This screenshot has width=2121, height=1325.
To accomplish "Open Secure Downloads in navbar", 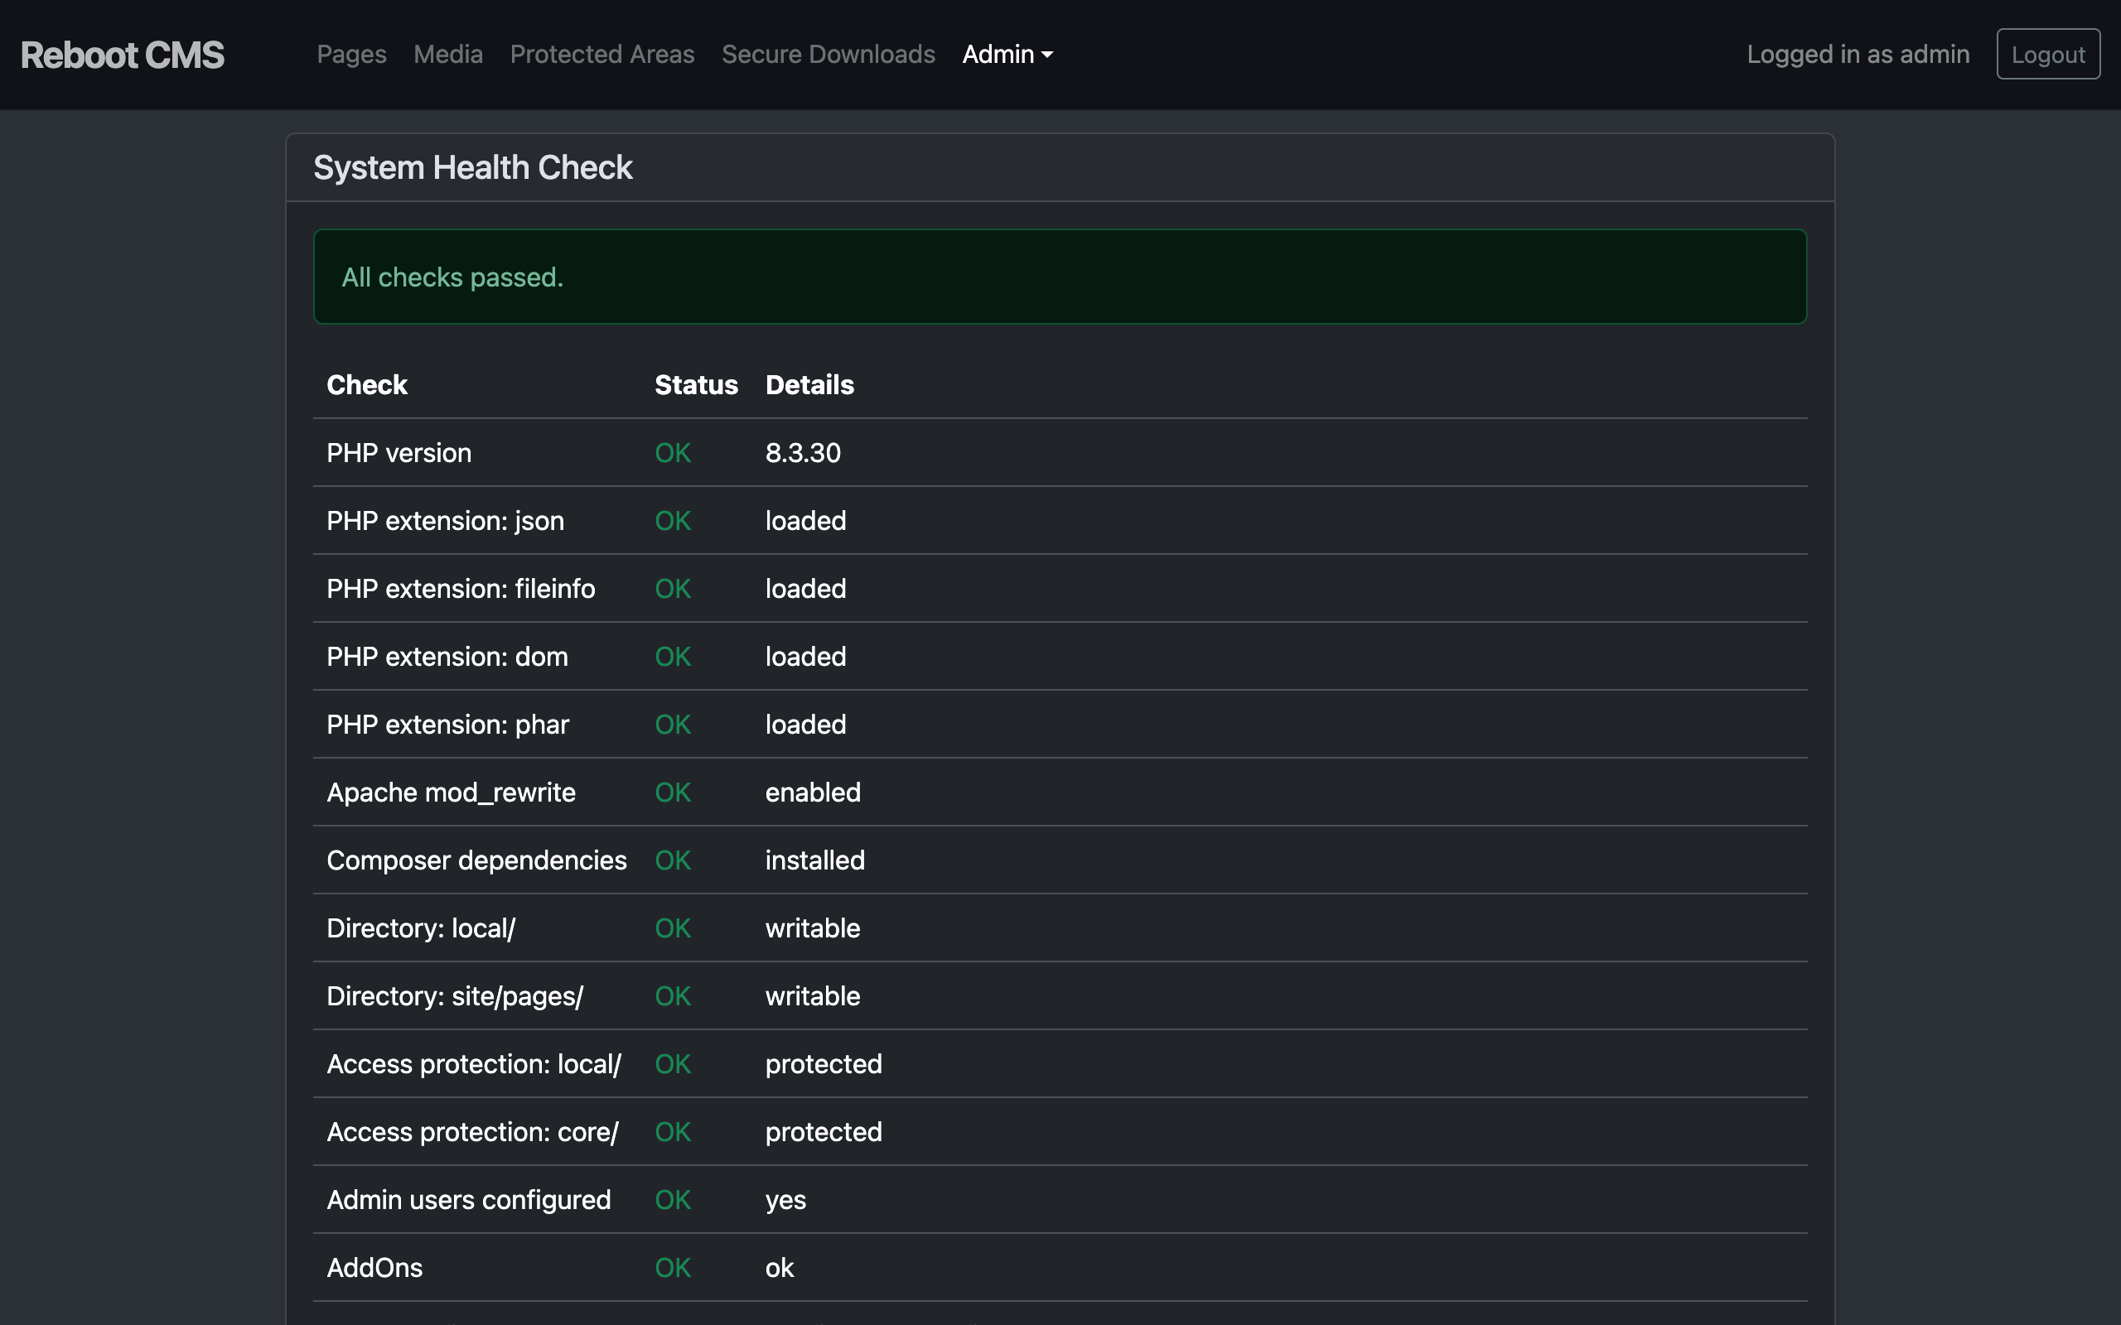I will tap(829, 55).
